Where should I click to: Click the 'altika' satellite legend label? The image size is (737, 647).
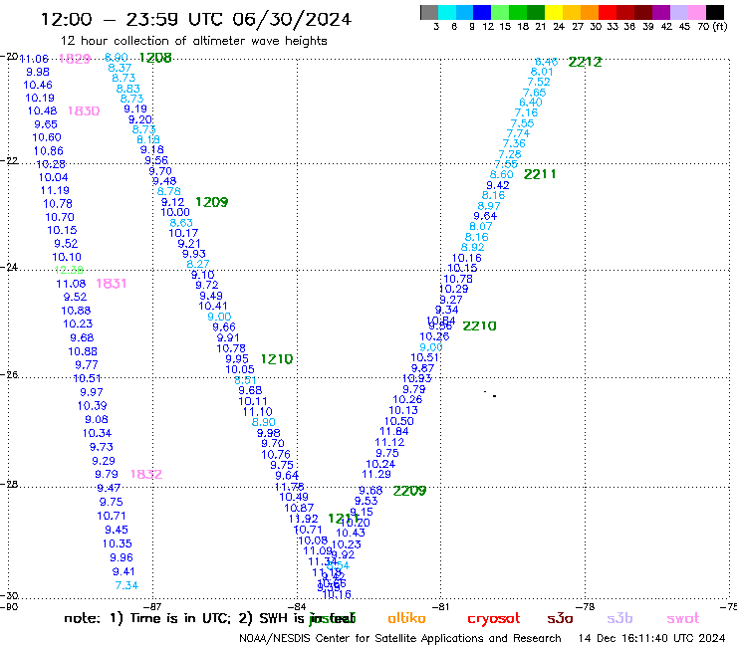click(406, 618)
